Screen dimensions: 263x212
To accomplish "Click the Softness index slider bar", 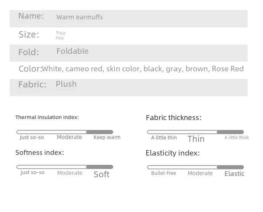I will point(65,167).
